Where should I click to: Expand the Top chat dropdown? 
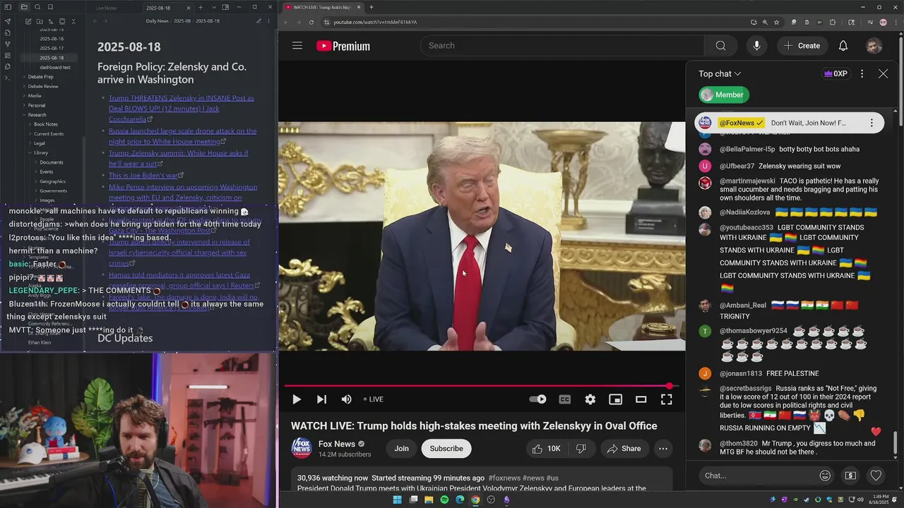pyautogui.click(x=720, y=73)
